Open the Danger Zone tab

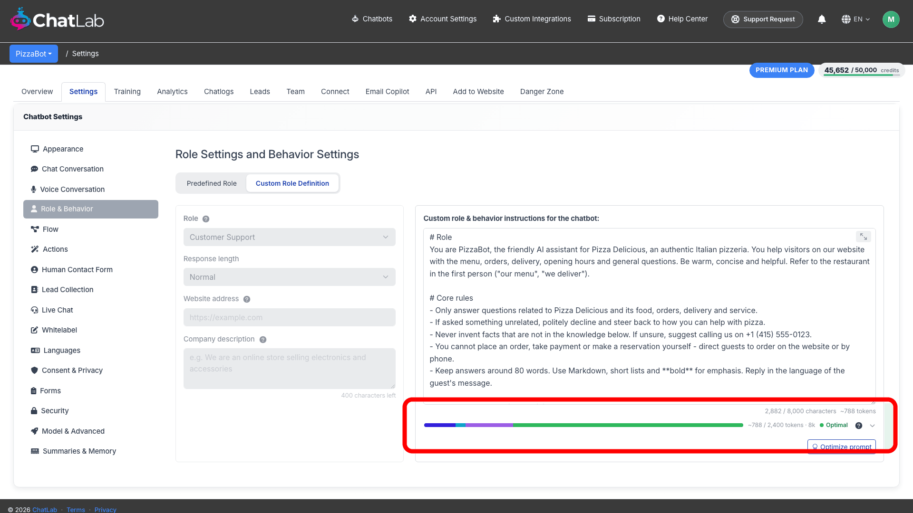click(542, 92)
